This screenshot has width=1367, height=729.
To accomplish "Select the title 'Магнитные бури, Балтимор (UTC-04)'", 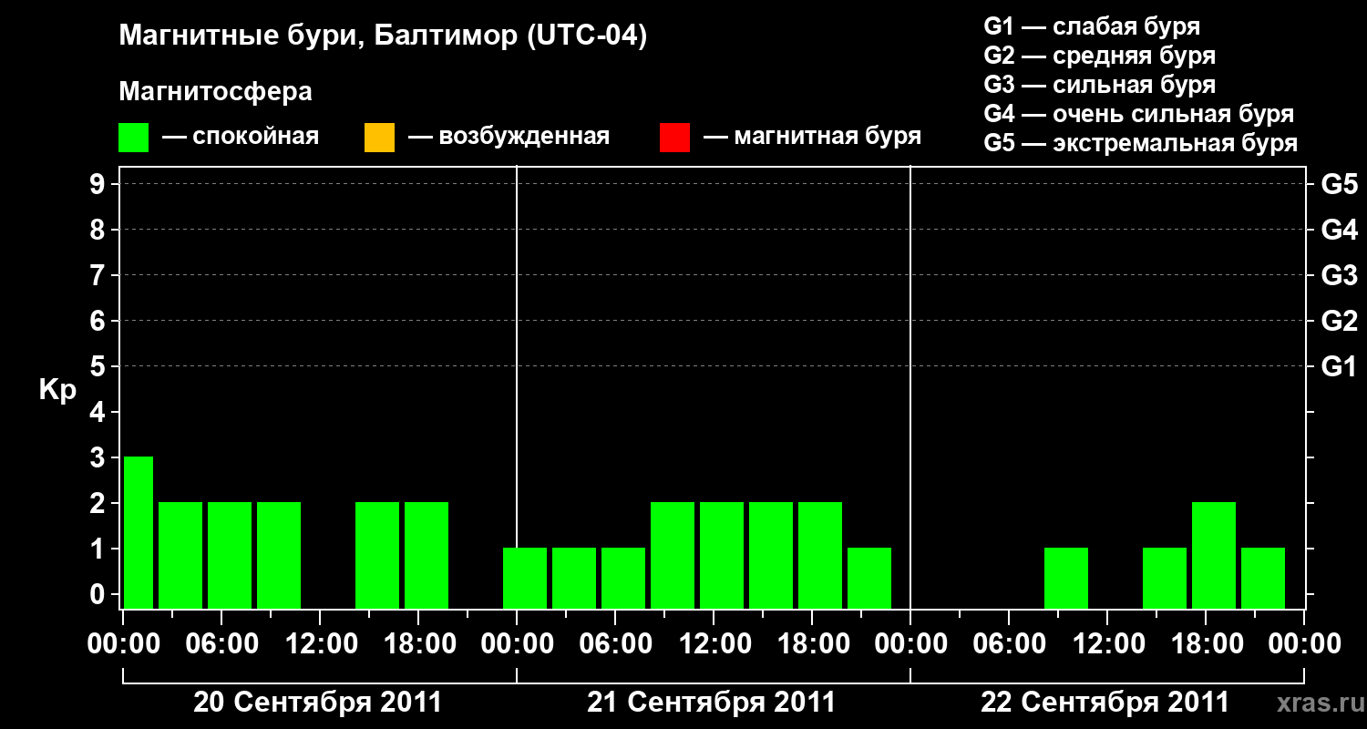I will (383, 37).
